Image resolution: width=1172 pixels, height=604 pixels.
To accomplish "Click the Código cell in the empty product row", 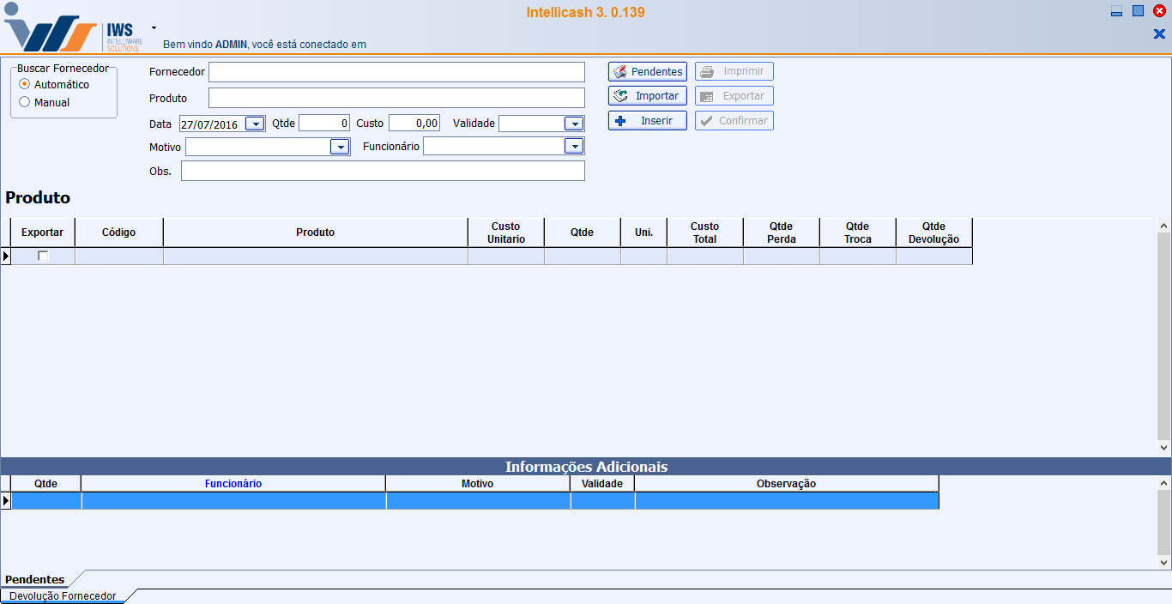I will coord(119,256).
